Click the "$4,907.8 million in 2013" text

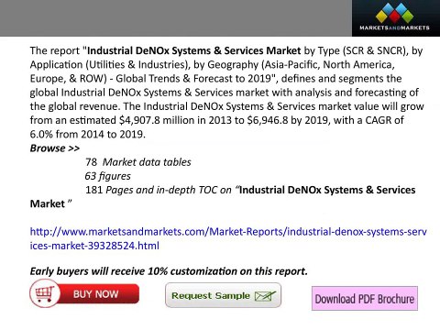point(175,120)
